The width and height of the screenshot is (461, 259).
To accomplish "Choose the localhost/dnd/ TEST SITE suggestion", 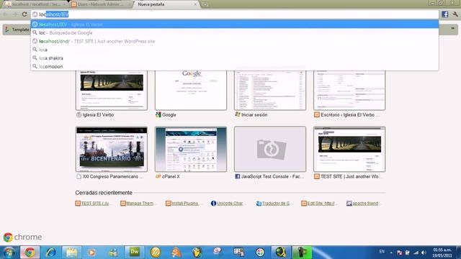I will click(235, 42).
